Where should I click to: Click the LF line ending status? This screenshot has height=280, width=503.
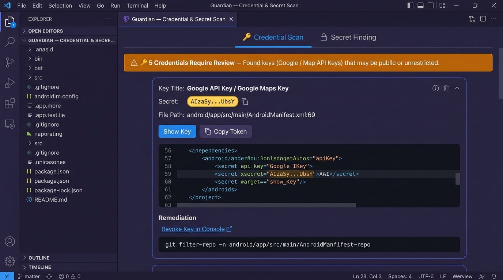pos(443,276)
